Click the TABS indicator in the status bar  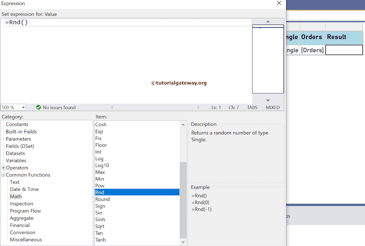point(252,107)
